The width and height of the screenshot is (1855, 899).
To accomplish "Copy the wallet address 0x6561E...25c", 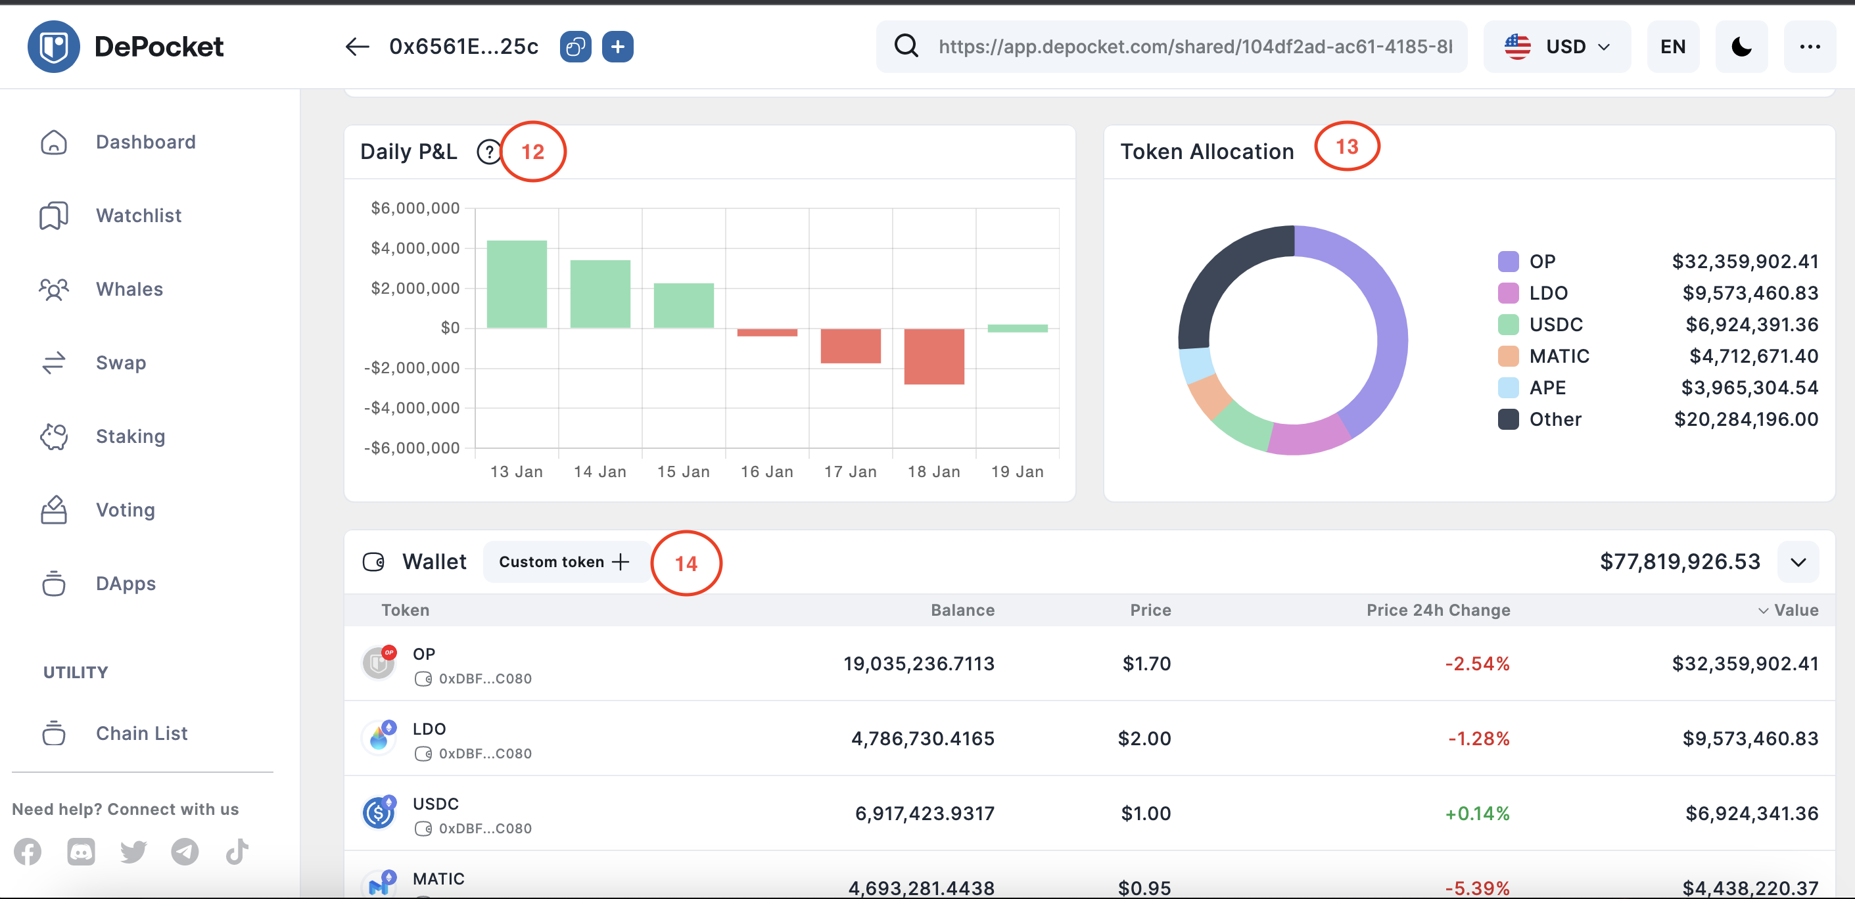I will (575, 47).
